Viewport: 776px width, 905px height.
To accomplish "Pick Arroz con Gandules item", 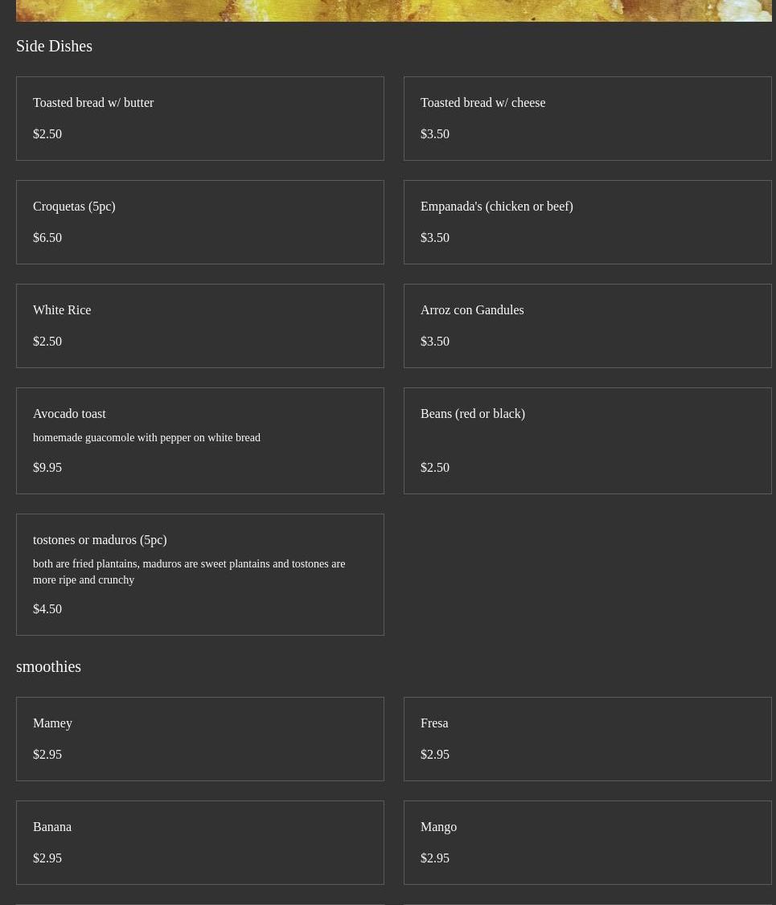I will point(587,326).
